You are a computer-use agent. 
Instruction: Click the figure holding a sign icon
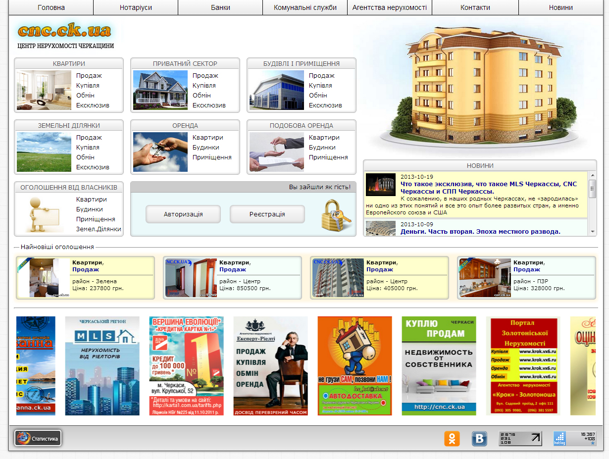(44, 214)
